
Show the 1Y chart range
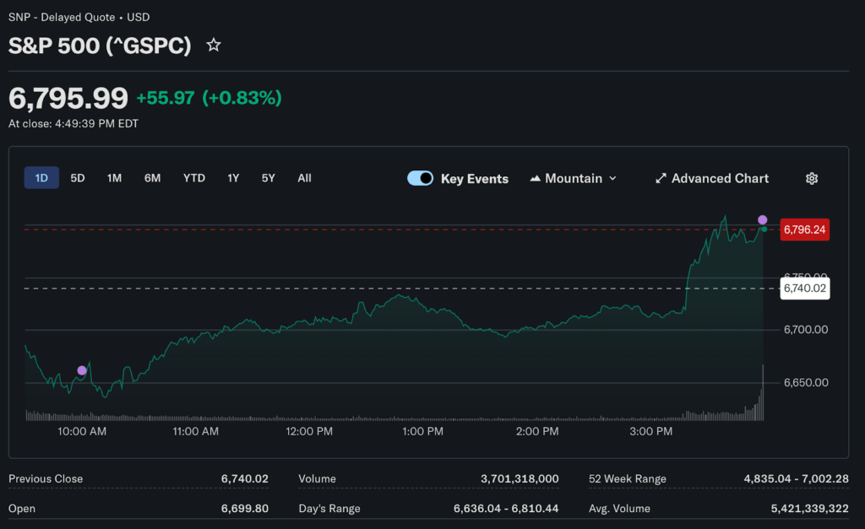click(x=233, y=178)
